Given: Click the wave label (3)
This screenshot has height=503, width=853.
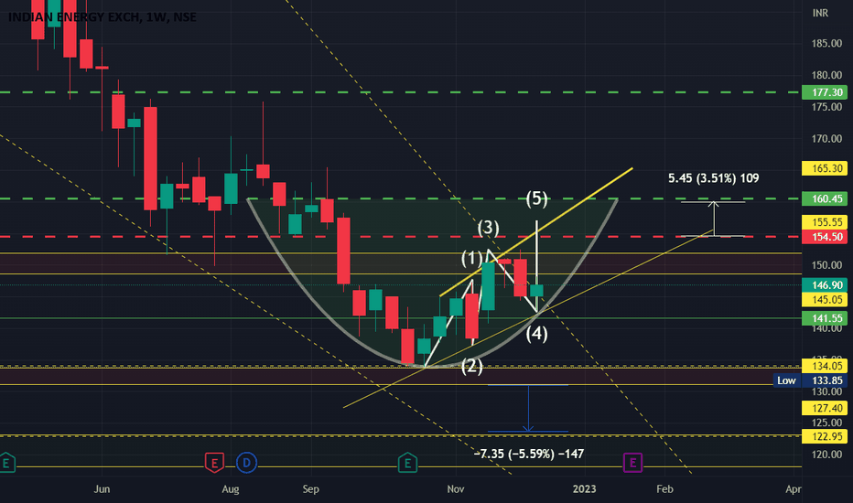Looking at the screenshot, I should pos(488,228).
